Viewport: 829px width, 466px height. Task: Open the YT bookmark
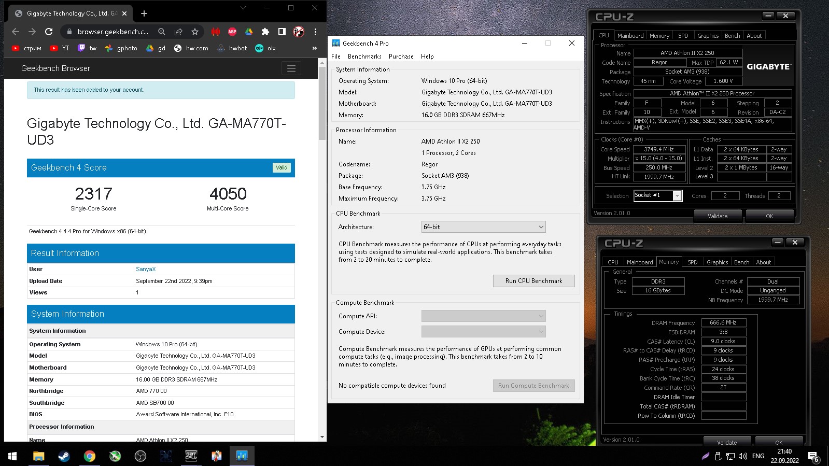coord(60,48)
